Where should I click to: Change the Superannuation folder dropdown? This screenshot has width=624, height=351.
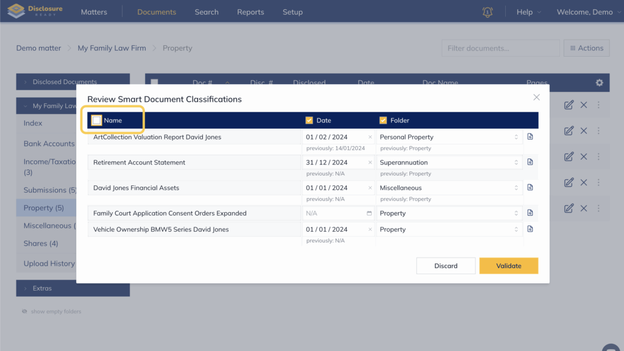448,163
